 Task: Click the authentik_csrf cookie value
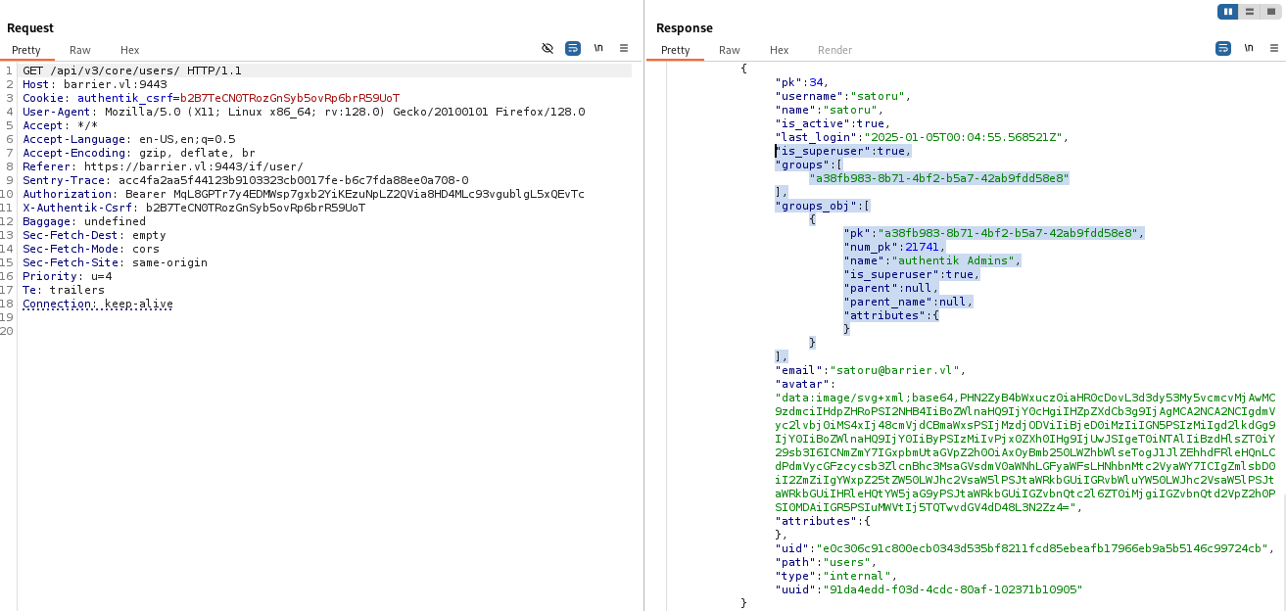(x=289, y=98)
